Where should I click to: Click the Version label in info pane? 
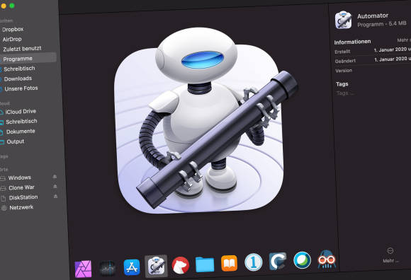point(344,71)
